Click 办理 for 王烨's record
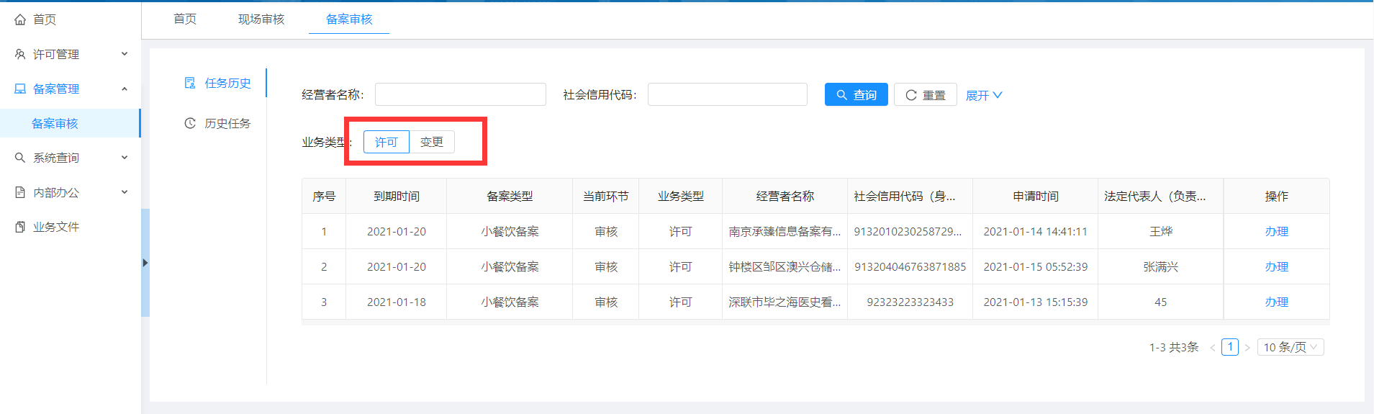This screenshot has width=1374, height=414. click(1276, 231)
